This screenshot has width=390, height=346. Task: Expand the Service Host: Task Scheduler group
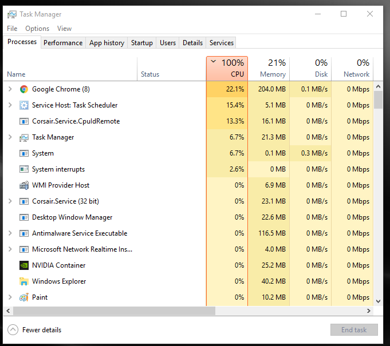click(x=10, y=105)
